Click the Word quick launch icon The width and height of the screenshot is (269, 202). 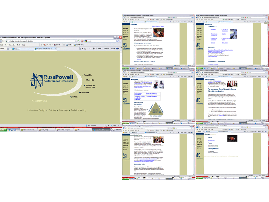click(x=15, y=130)
